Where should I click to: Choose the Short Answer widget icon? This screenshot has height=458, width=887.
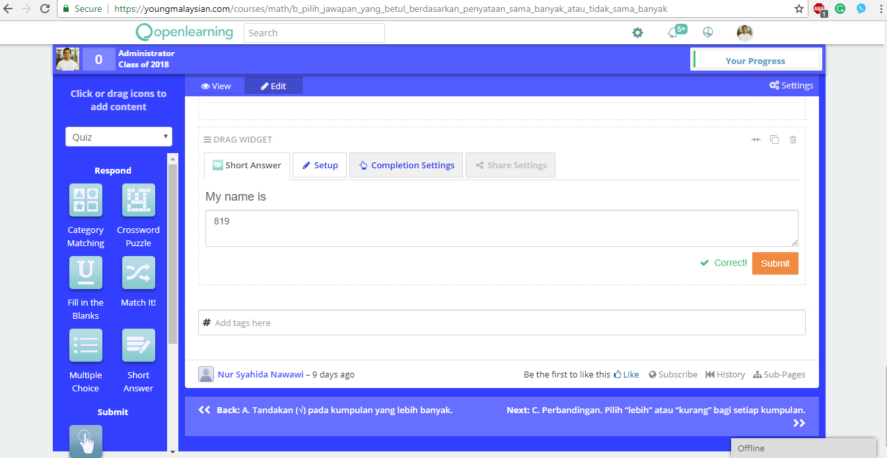(x=138, y=345)
